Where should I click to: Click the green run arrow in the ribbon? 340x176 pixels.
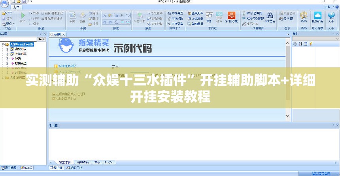pos(23,15)
